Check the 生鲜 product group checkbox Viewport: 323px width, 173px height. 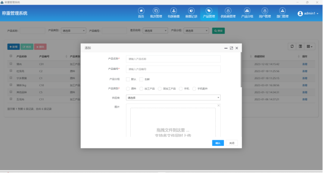[141, 79]
